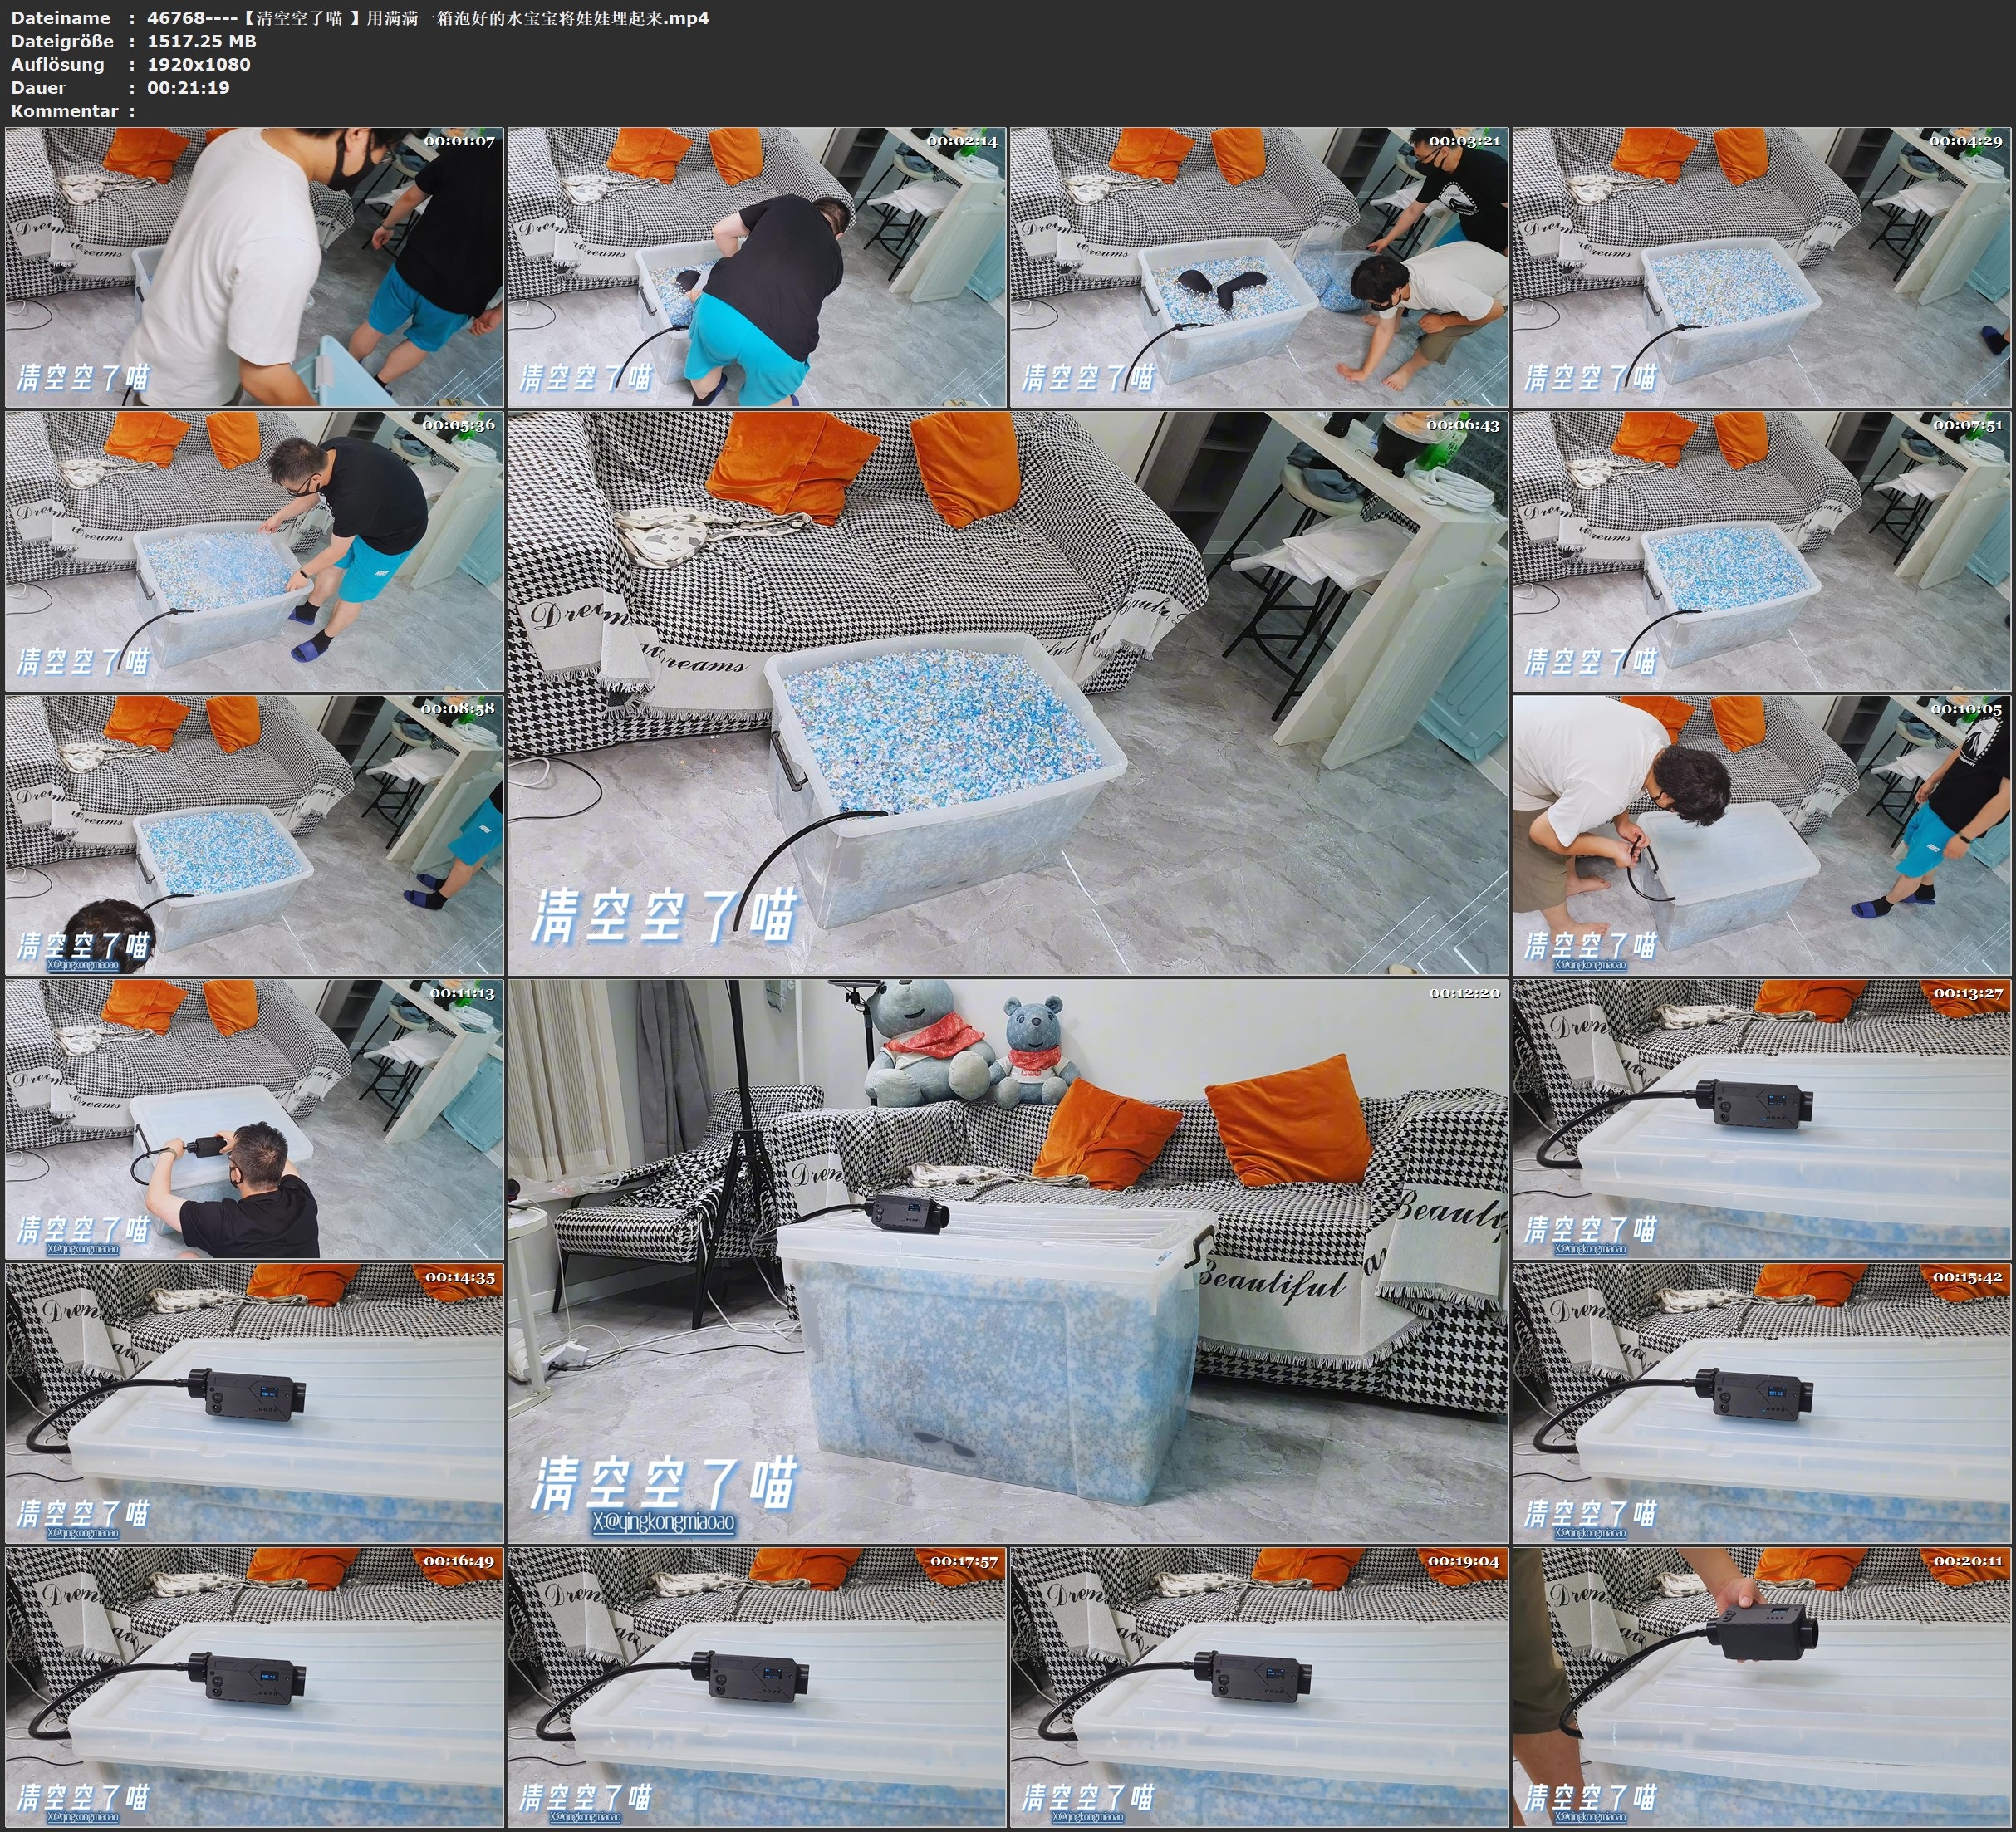The image size is (2016, 1832).
Task: Click the large 00:12:20 frame with teddy bears
Action: point(1007,1260)
